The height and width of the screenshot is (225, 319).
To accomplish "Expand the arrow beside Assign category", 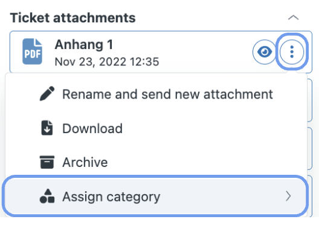I will pos(288,196).
